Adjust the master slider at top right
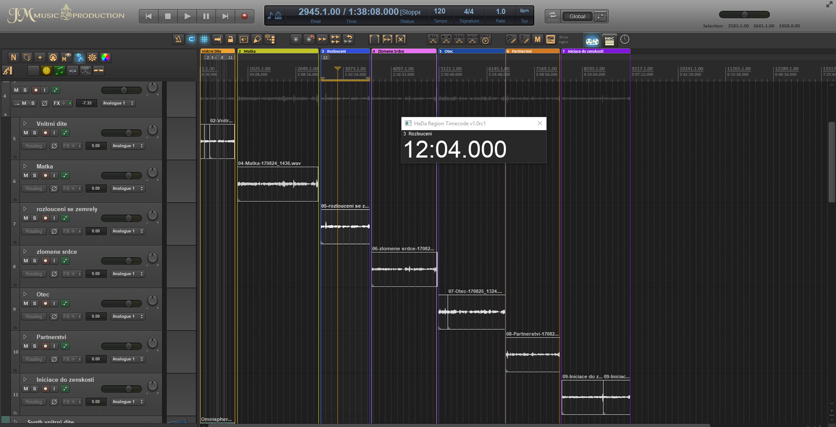This screenshot has width=836, height=427. [745, 15]
